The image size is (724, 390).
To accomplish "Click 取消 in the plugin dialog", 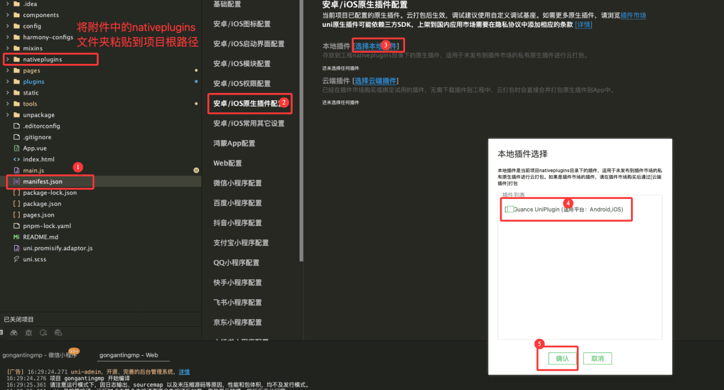I will click(597, 359).
